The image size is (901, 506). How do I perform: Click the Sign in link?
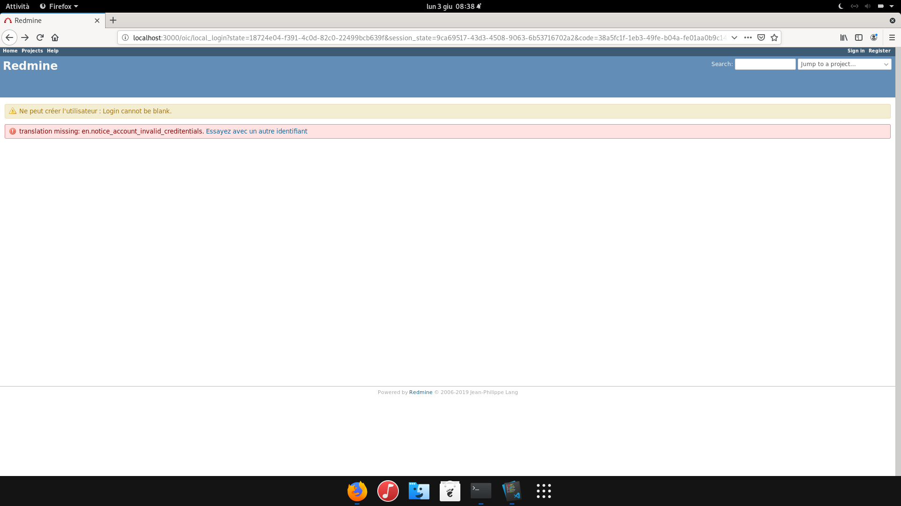[x=855, y=51]
